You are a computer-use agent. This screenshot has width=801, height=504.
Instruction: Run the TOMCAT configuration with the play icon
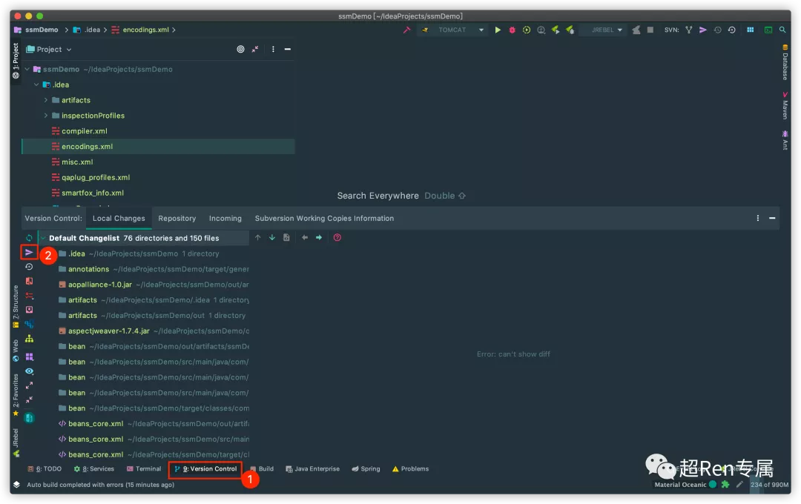(x=498, y=30)
